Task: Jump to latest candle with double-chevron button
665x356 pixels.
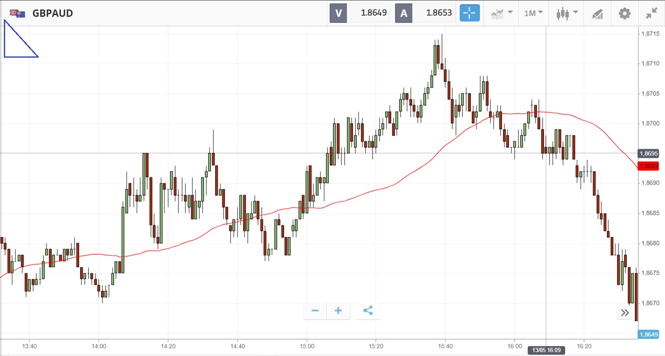Action: point(625,313)
